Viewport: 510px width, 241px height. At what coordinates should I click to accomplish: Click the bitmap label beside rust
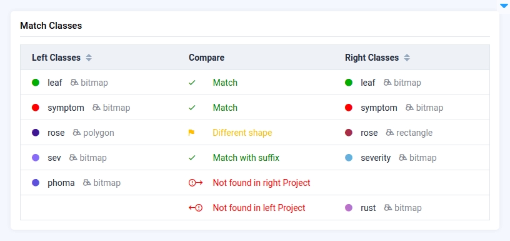(x=408, y=208)
